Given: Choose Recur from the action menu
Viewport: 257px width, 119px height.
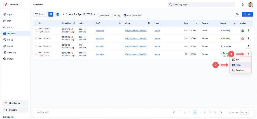Looking at the screenshot, I should coord(238,65).
